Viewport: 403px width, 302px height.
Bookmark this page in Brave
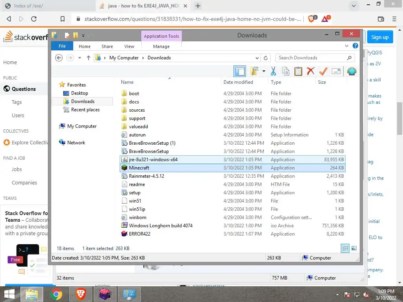(63, 19)
